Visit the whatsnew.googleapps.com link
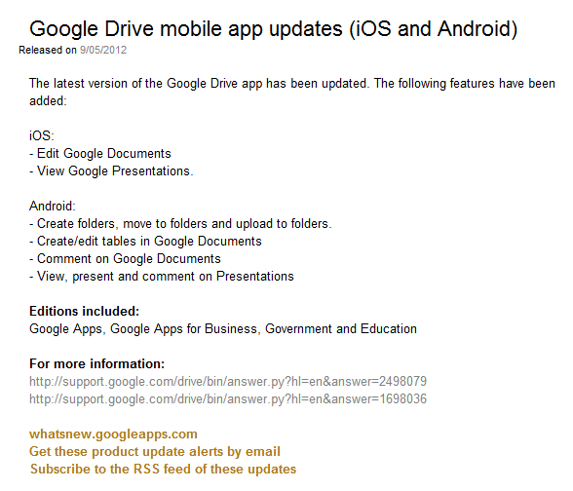Viewport: 573px width, 491px height. pyautogui.click(x=113, y=434)
